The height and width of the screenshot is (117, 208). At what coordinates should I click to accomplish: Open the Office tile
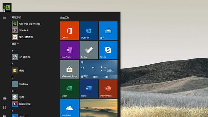(70, 31)
